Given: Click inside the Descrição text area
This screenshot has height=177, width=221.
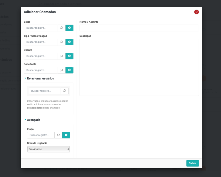Looking at the screenshot, I should coord(139,67).
